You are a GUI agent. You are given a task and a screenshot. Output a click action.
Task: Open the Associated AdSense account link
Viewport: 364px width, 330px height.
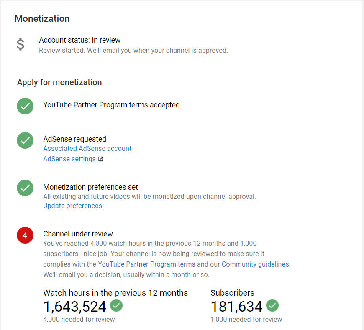87,149
